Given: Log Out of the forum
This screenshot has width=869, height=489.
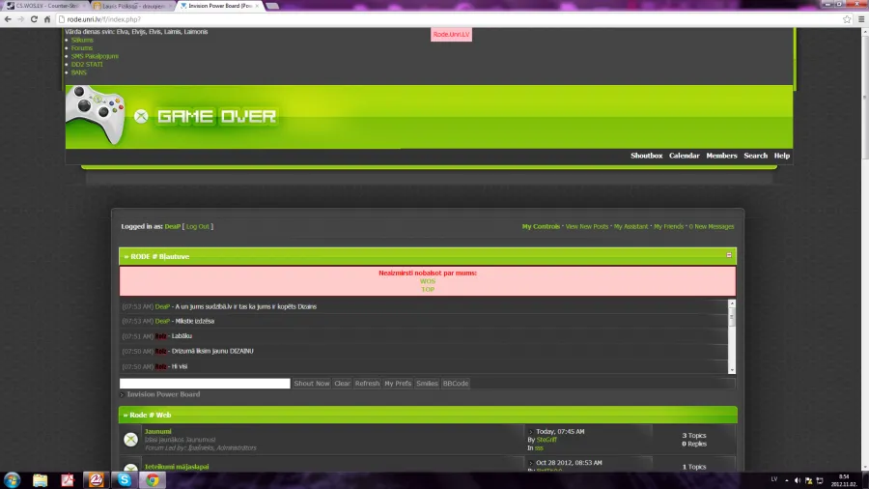Looking at the screenshot, I should point(198,226).
